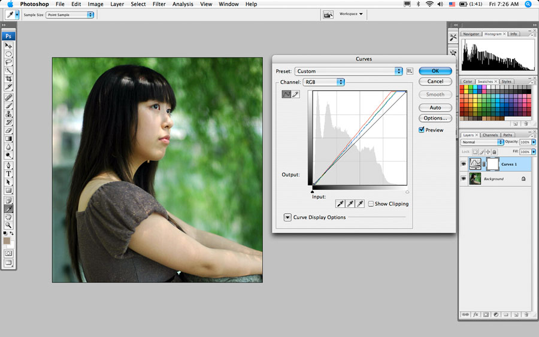Select the Type tool
Viewport: 539px width, 337px height.
click(x=9, y=174)
